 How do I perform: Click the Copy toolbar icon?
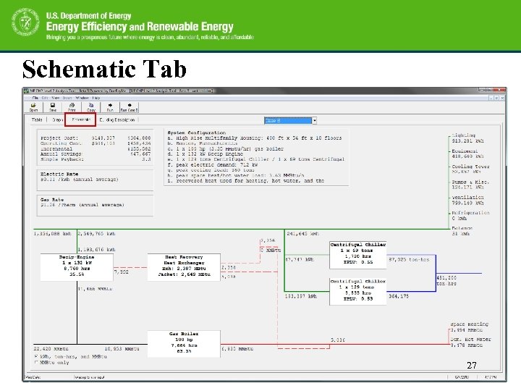click(90, 107)
